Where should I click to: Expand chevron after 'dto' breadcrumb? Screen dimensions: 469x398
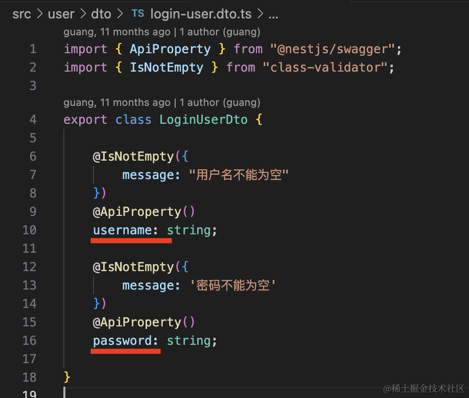click(x=120, y=13)
